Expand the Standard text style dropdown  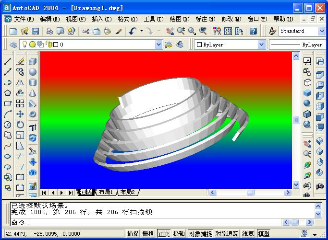click(x=322, y=31)
